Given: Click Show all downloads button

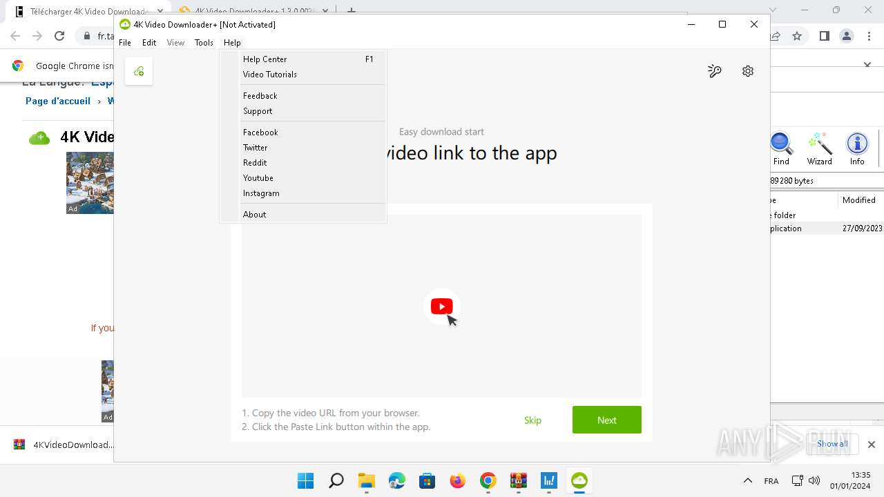Looking at the screenshot, I should coord(832,444).
